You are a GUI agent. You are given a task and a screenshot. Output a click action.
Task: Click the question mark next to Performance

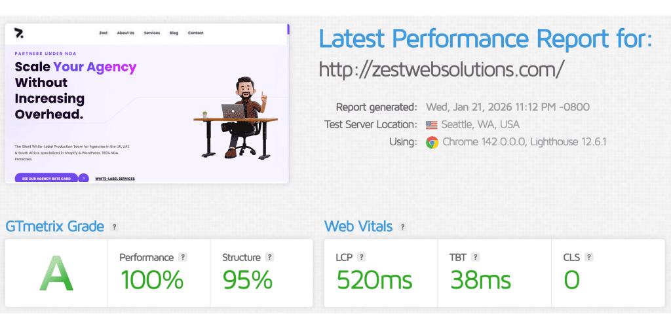[183, 257]
